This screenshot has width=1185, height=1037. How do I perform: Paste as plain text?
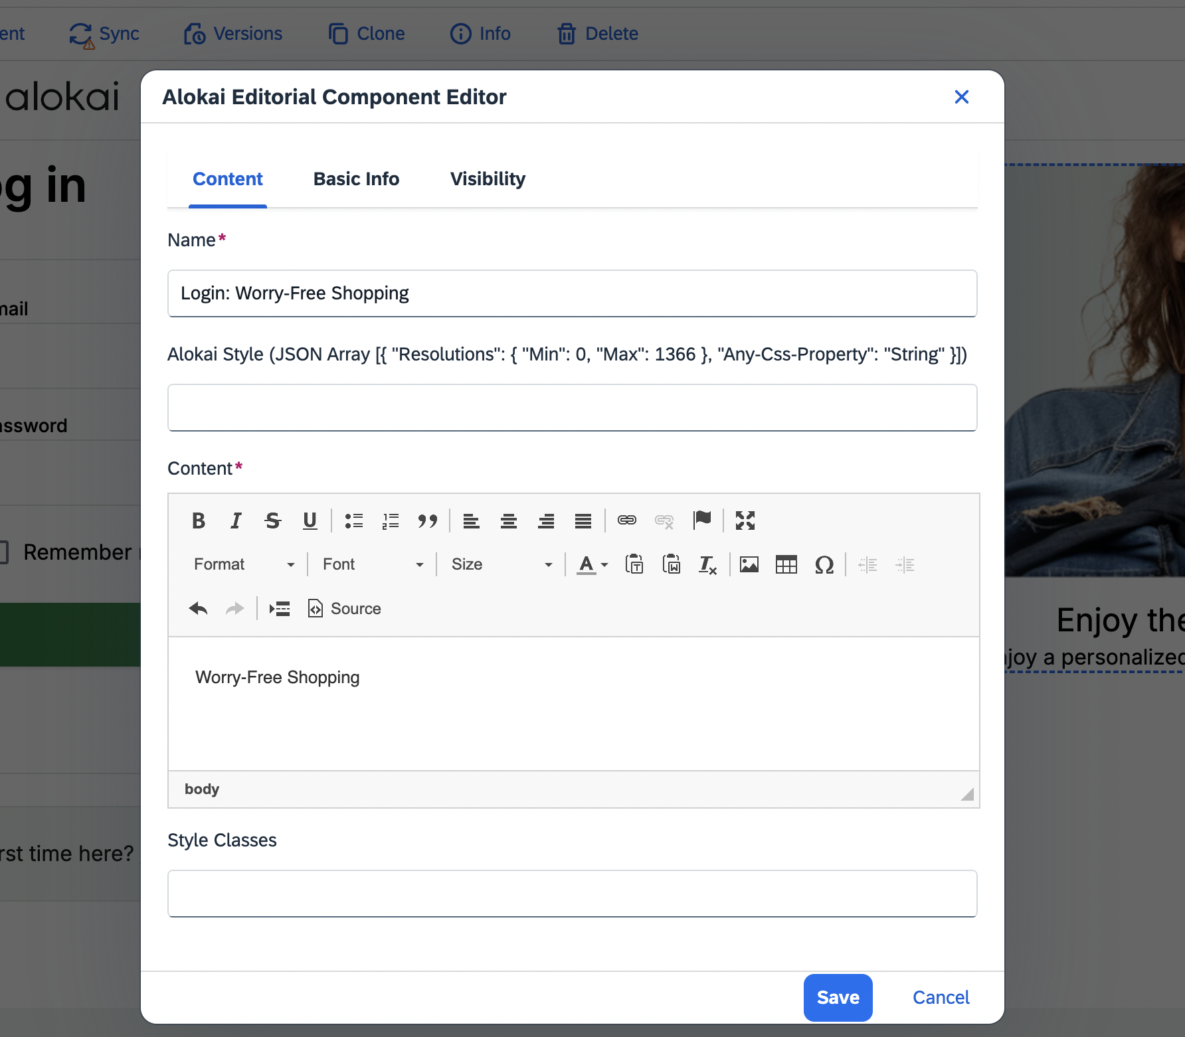(x=634, y=564)
